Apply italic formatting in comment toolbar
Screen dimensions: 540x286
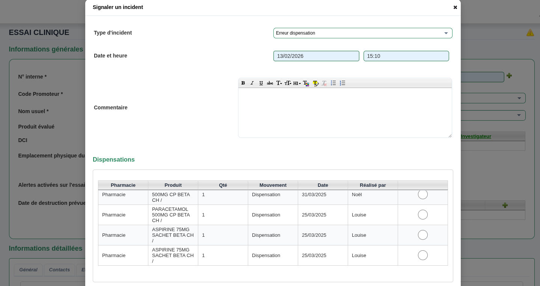252,83
